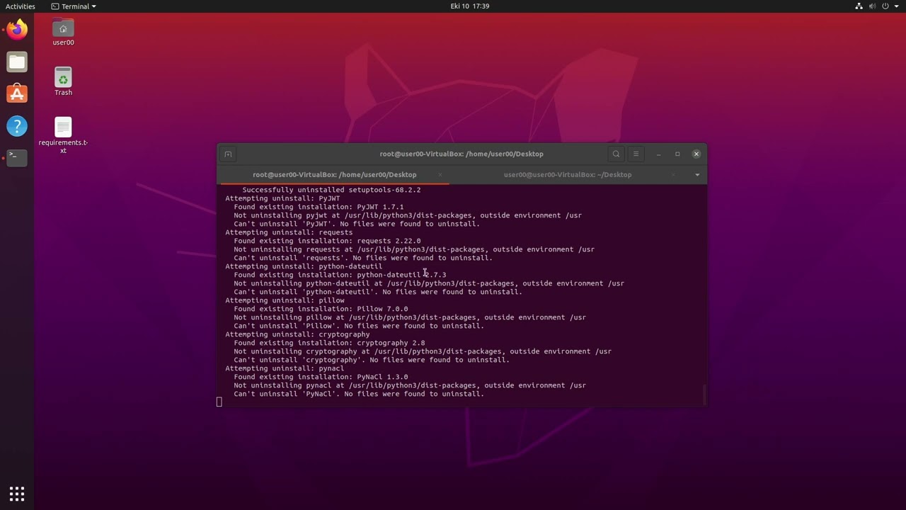Click 'Successfully uninstalled setuptools-68.2.2' line
906x510 pixels.
(331, 190)
